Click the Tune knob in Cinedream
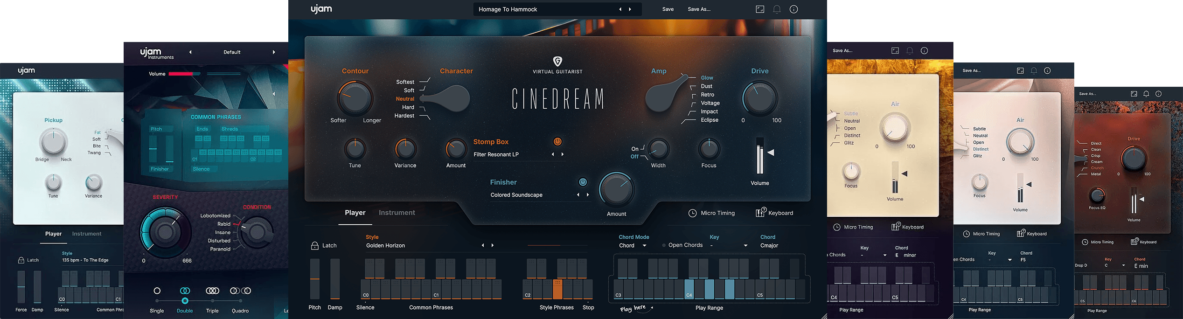Image resolution: width=1183 pixels, height=319 pixels. click(x=355, y=149)
